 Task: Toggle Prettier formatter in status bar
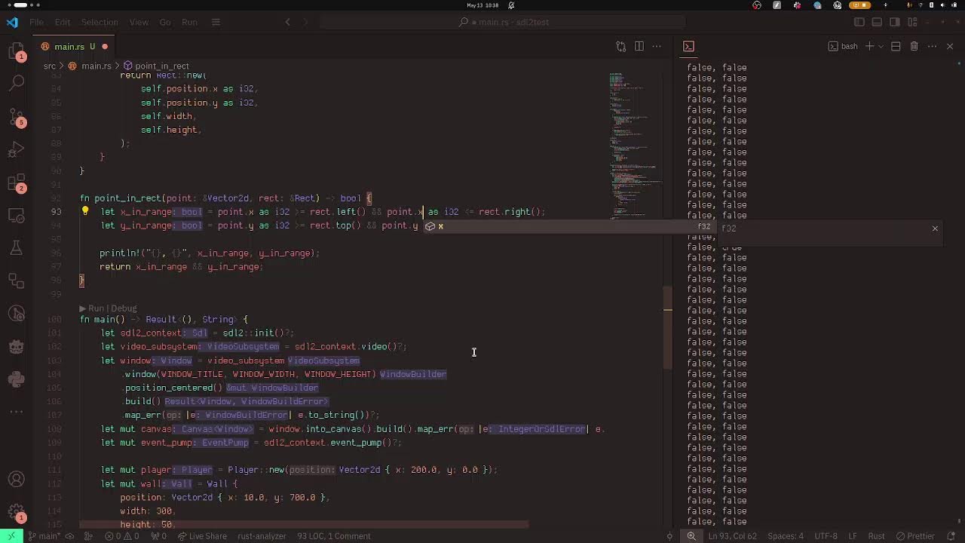(x=914, y=536)
